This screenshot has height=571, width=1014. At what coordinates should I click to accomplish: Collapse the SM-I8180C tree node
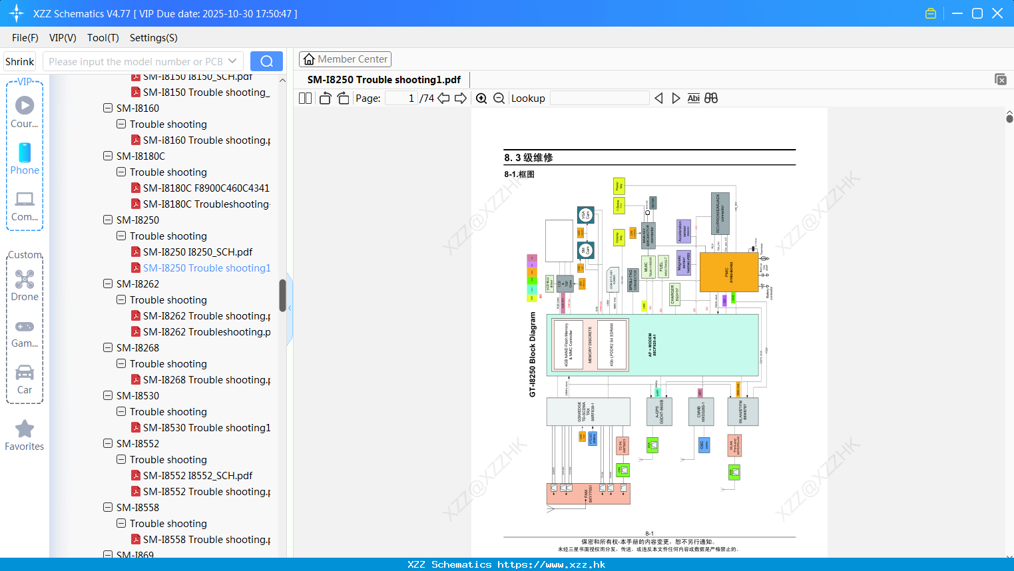tap(108, 156)
